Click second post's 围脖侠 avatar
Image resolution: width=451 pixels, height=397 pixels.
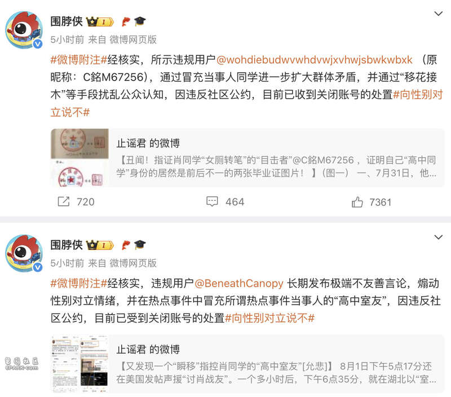coord(24,253)
